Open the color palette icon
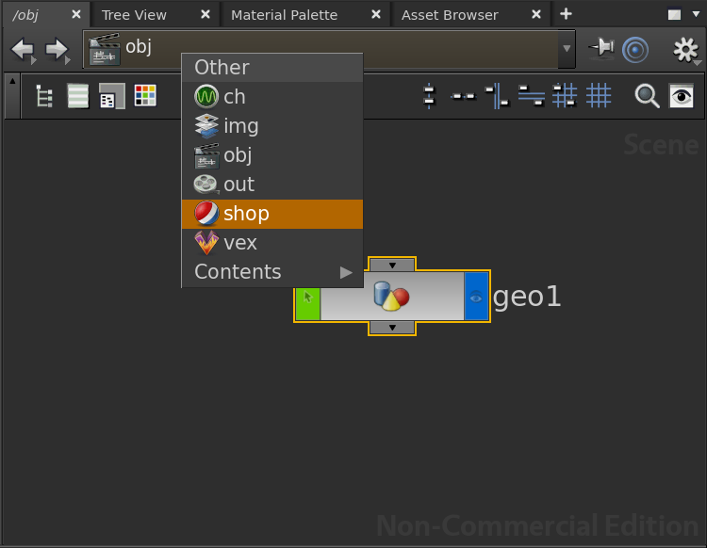Image resolution: width=707 pixels, height=548 pixels. click(145, 95)
